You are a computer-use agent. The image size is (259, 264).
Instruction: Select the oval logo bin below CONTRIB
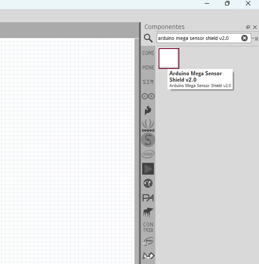(x=148, y=242)
